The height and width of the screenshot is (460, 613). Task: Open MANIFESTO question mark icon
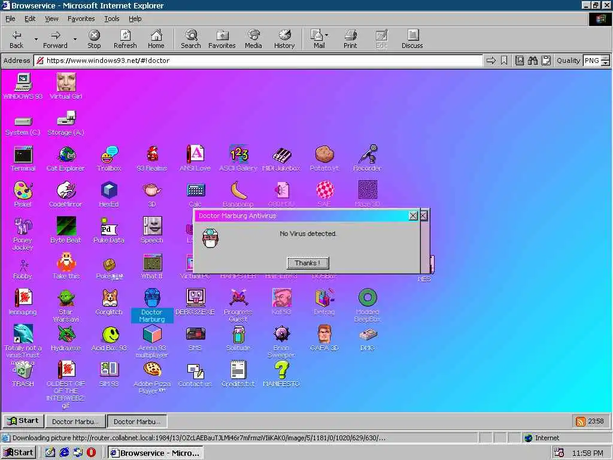[x=281, y=374]
